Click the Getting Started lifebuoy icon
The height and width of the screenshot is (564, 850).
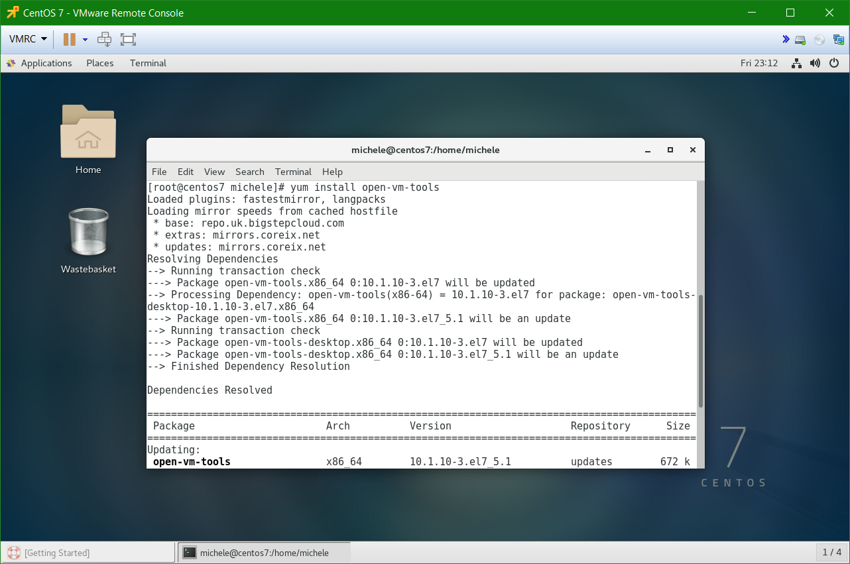[13, 552]
